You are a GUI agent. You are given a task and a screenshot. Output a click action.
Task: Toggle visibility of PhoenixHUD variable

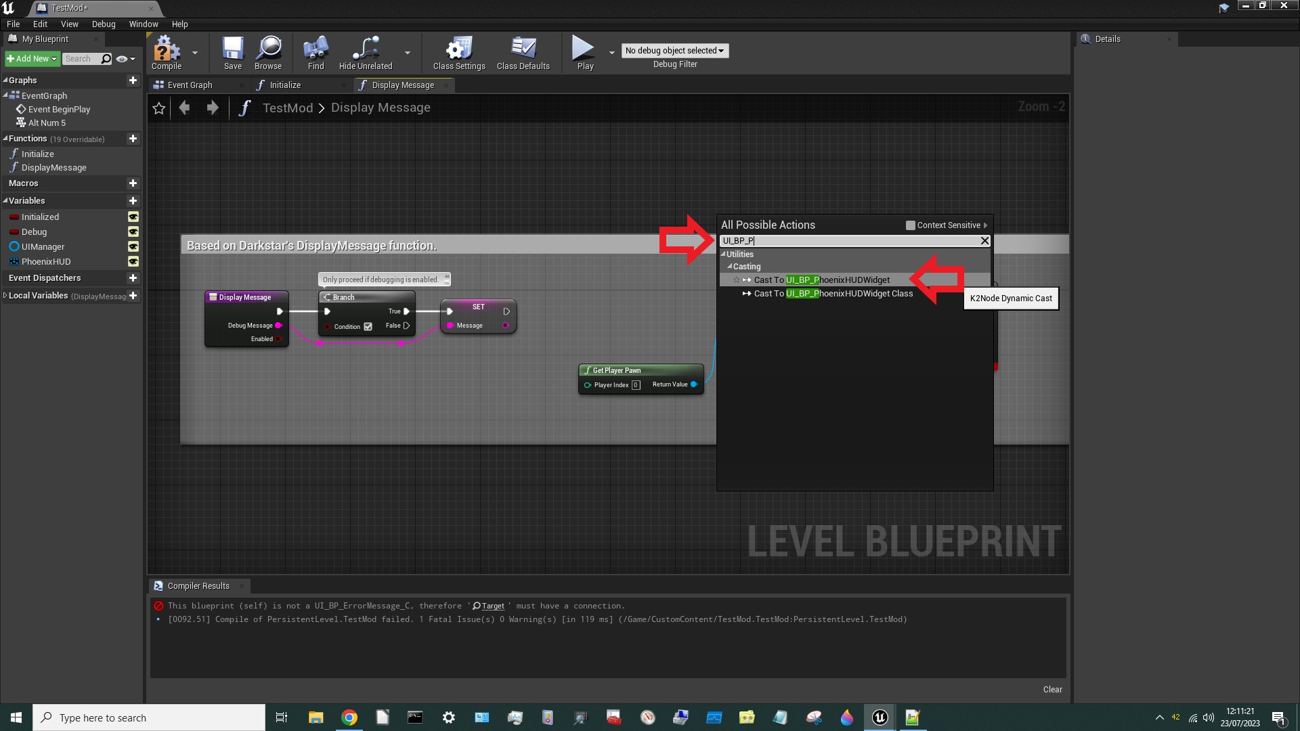(x=133, y=261)
